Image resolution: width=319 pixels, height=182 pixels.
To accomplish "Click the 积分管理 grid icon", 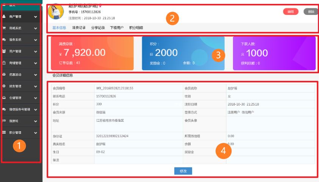I will click(4, 132).
